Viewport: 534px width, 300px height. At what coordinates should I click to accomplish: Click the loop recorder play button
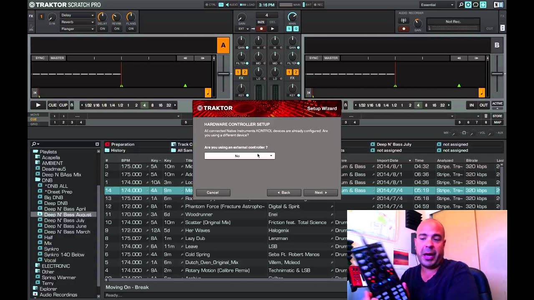[272, 29]
